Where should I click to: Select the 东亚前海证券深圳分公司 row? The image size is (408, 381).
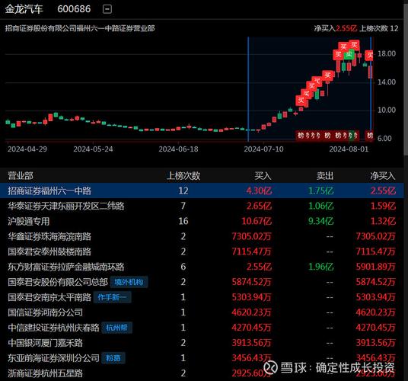tap(202, 358)
